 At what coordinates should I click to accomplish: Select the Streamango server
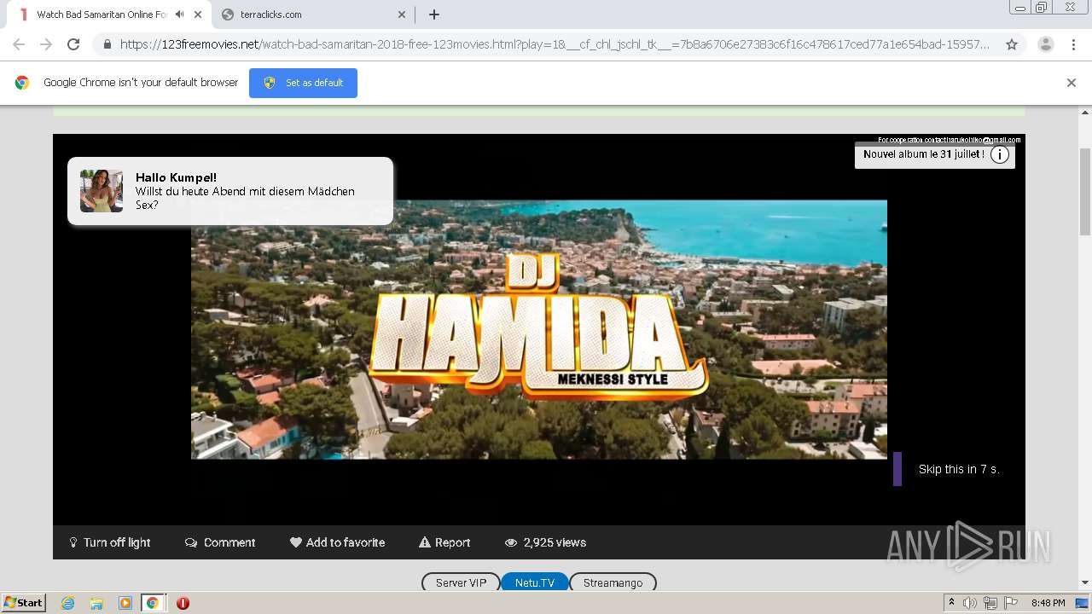click(x=613, y=582)
